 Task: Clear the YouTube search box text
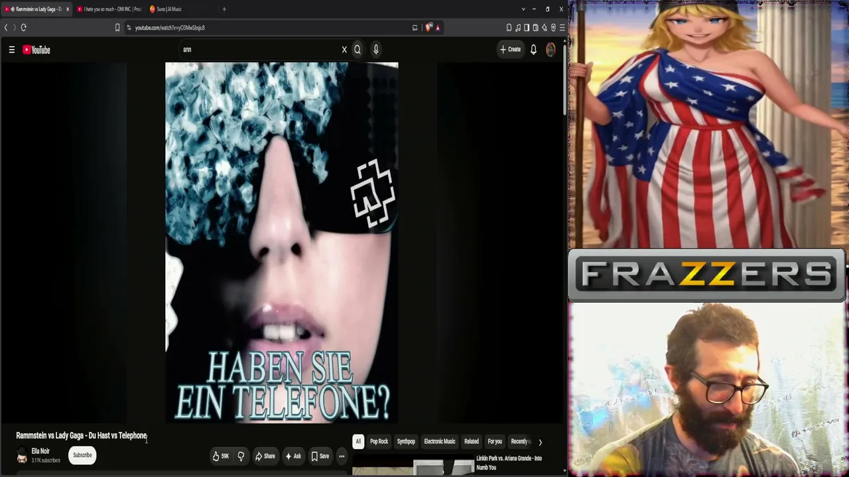click(x=344, y=50)
